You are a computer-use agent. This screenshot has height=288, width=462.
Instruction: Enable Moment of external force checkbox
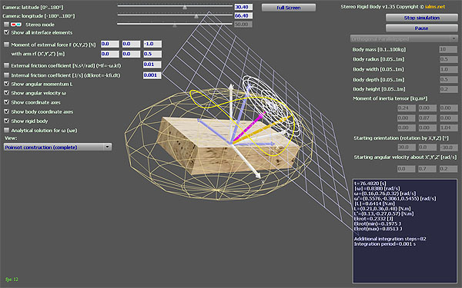(6, 45)
